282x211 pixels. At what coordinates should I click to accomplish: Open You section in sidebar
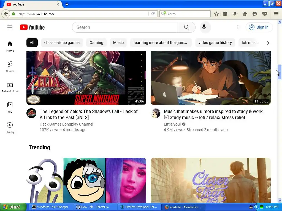[10, 107]
